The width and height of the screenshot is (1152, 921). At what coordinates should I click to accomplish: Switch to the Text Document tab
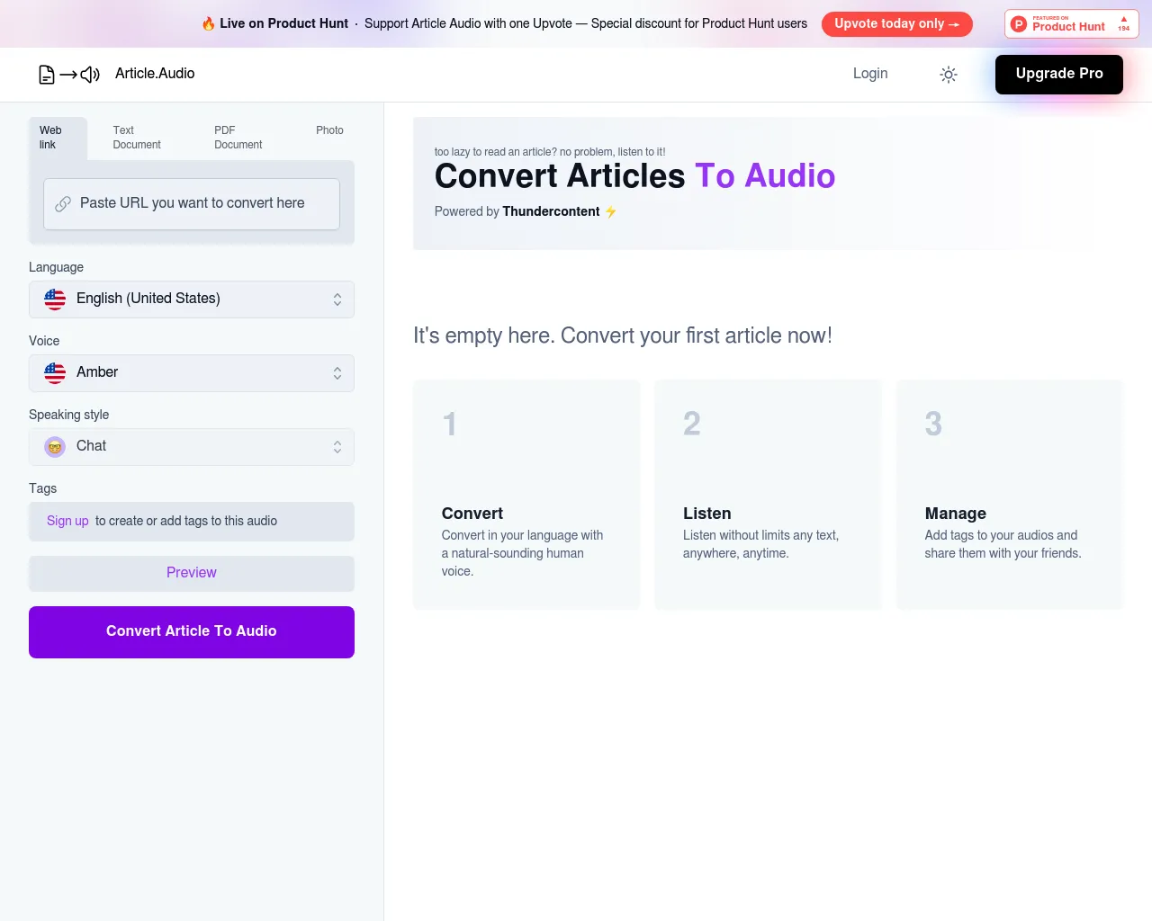(x=137, y=138)
